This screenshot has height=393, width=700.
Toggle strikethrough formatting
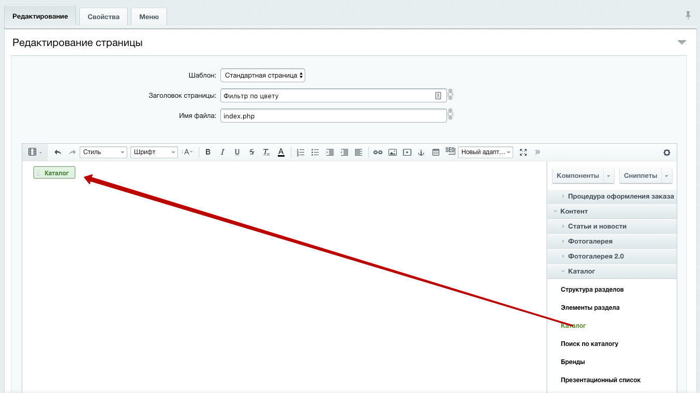pyautogui.click(x=251, y=152)
